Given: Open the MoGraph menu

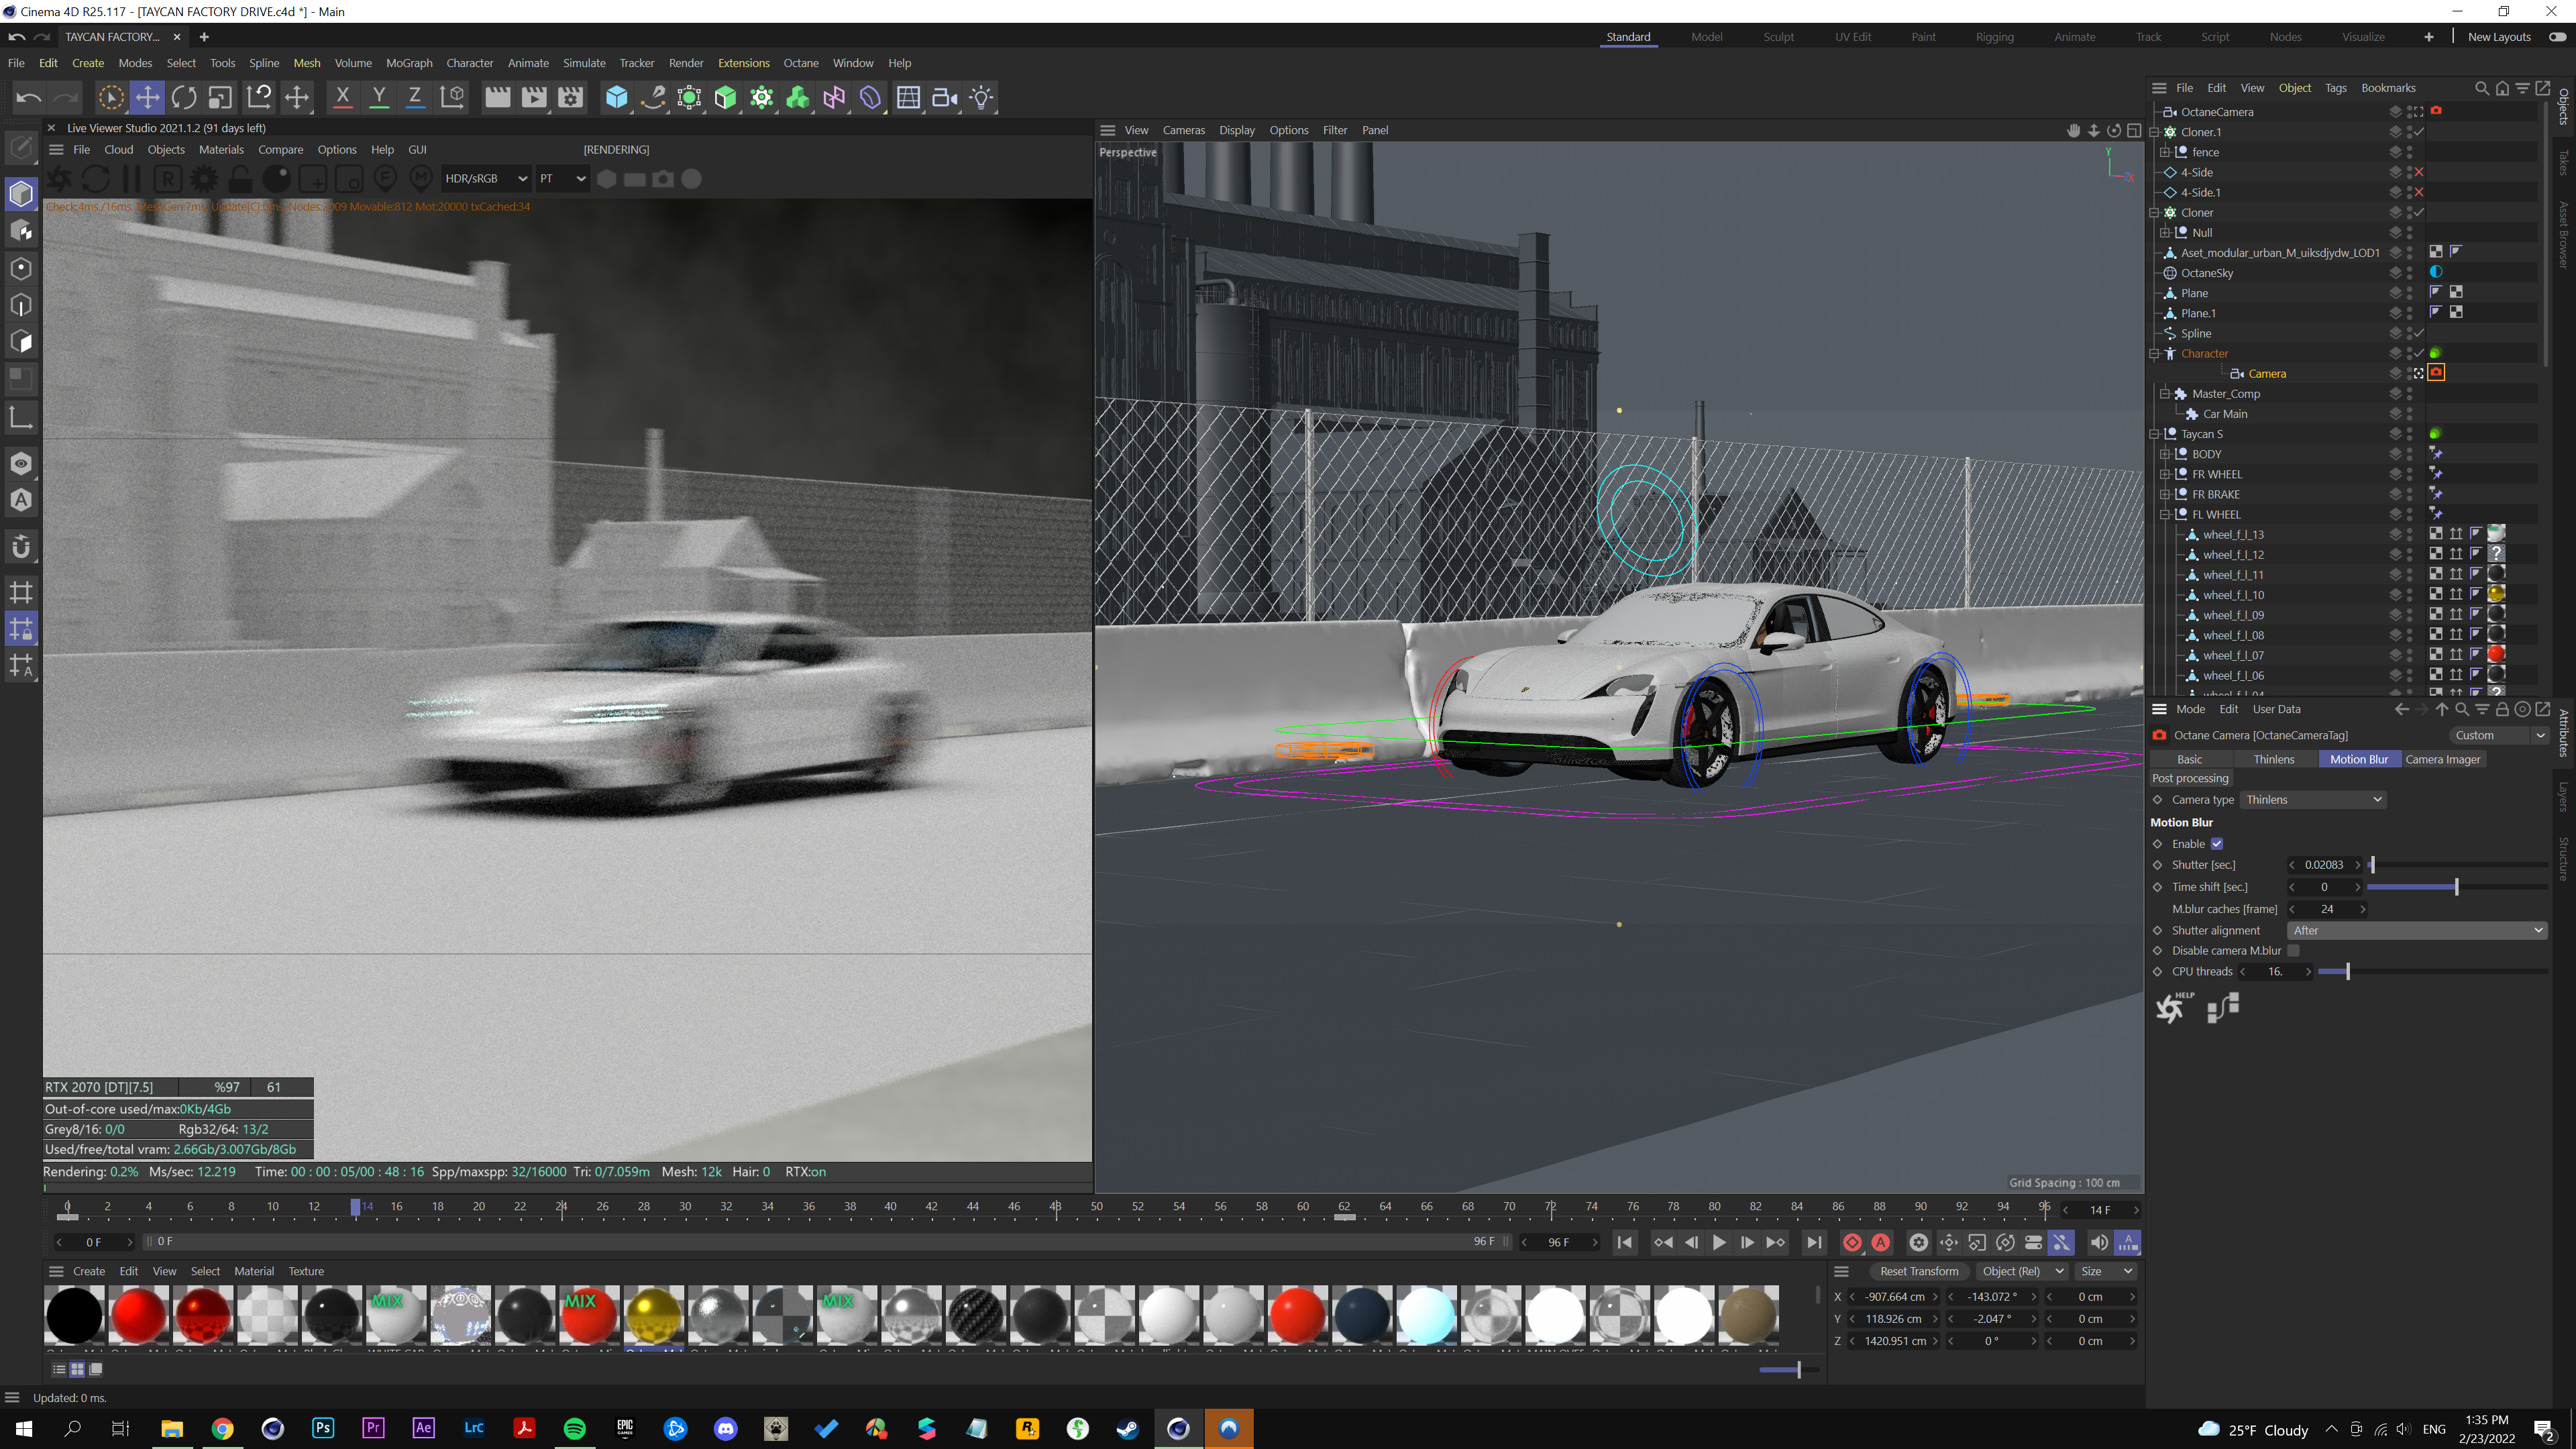Looking at the screenshot, I should point(409,63).
